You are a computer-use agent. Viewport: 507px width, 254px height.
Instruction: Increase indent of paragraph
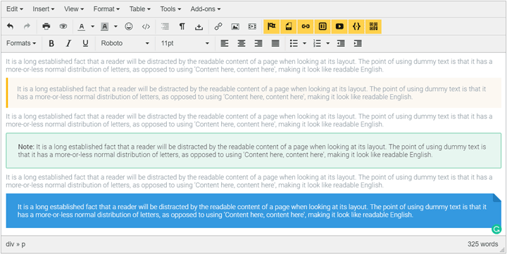pos(358,44)
